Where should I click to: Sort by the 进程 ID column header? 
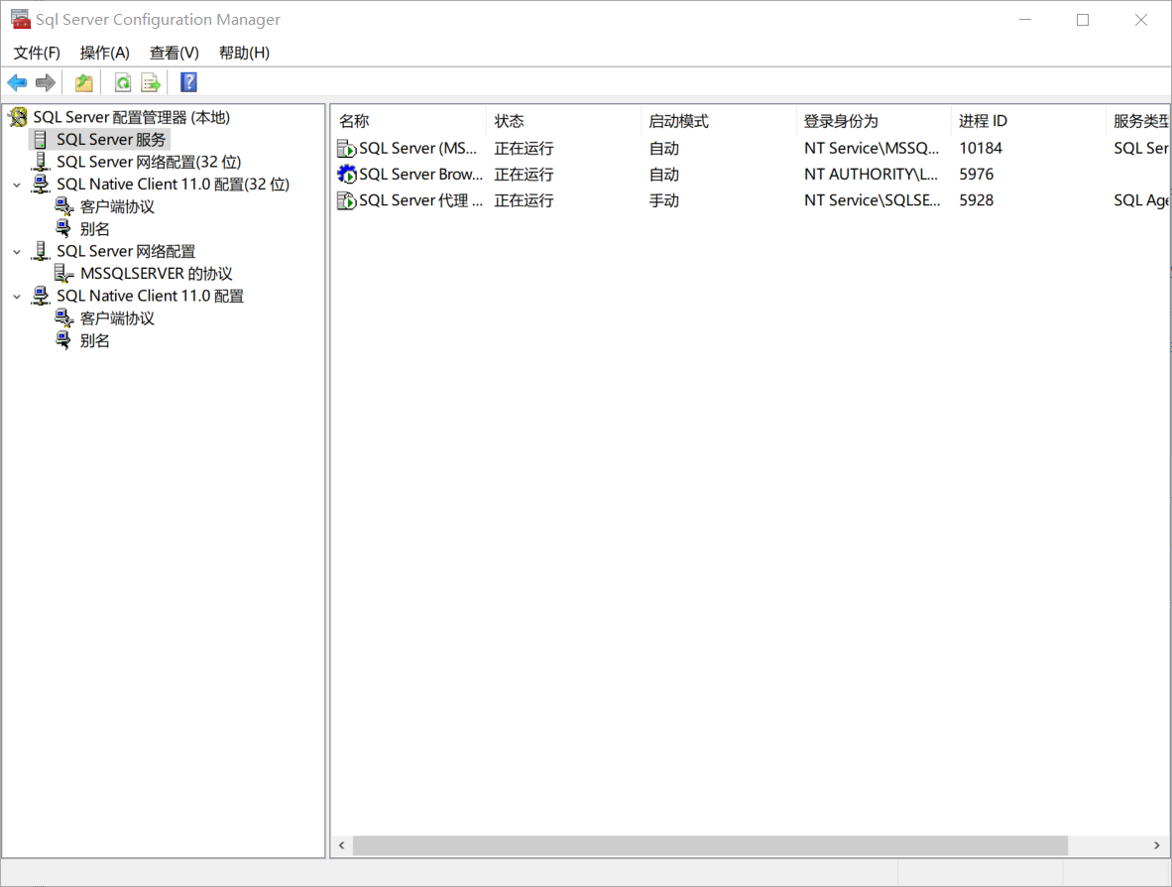(1026, 121)
